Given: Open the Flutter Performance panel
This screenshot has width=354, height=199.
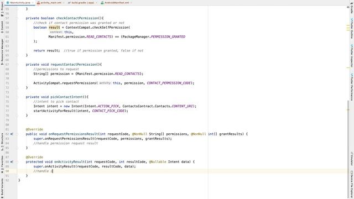Looking at the screenshot, I should 352,87.
